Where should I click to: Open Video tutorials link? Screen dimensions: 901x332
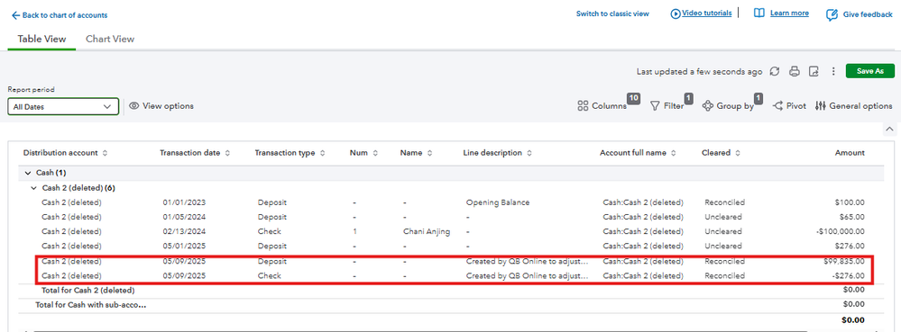pyautogui.click(x=707, y=13)
